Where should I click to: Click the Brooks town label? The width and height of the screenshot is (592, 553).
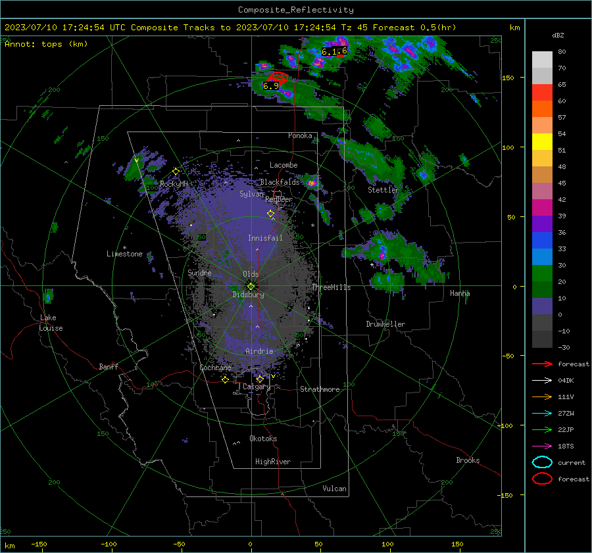[468, 460]
